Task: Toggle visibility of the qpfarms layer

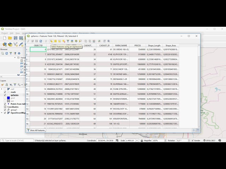Action: (5, 95)
